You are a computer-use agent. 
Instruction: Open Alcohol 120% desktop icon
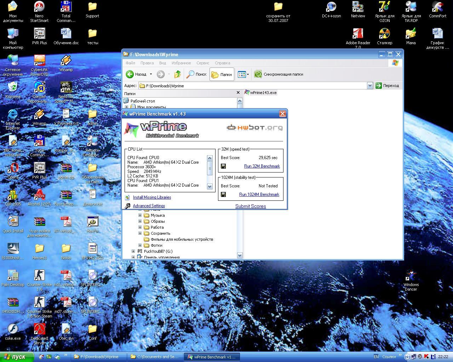pyautogui.click(x=39, y=198)
